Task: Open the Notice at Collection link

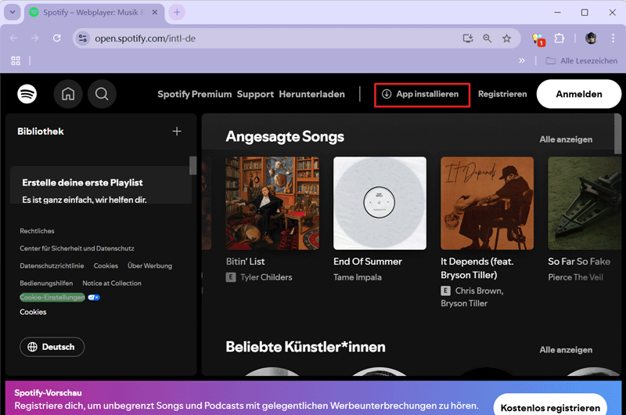Action: pos(112,283)
